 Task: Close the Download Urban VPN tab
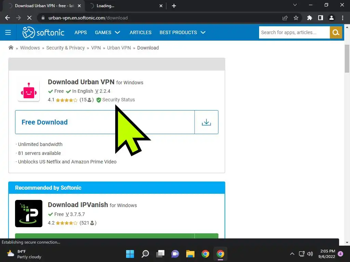79,6
